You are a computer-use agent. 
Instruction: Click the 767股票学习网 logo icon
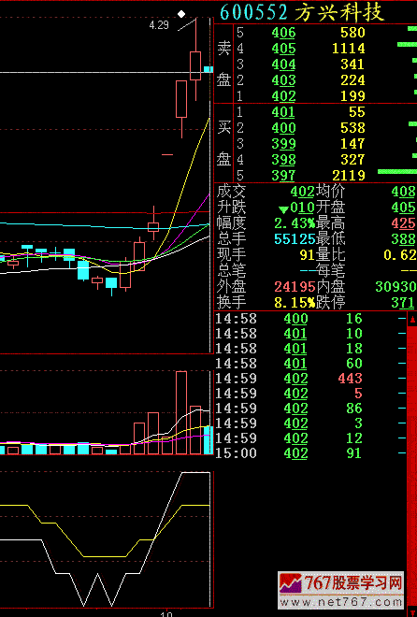tap(291, 584)
